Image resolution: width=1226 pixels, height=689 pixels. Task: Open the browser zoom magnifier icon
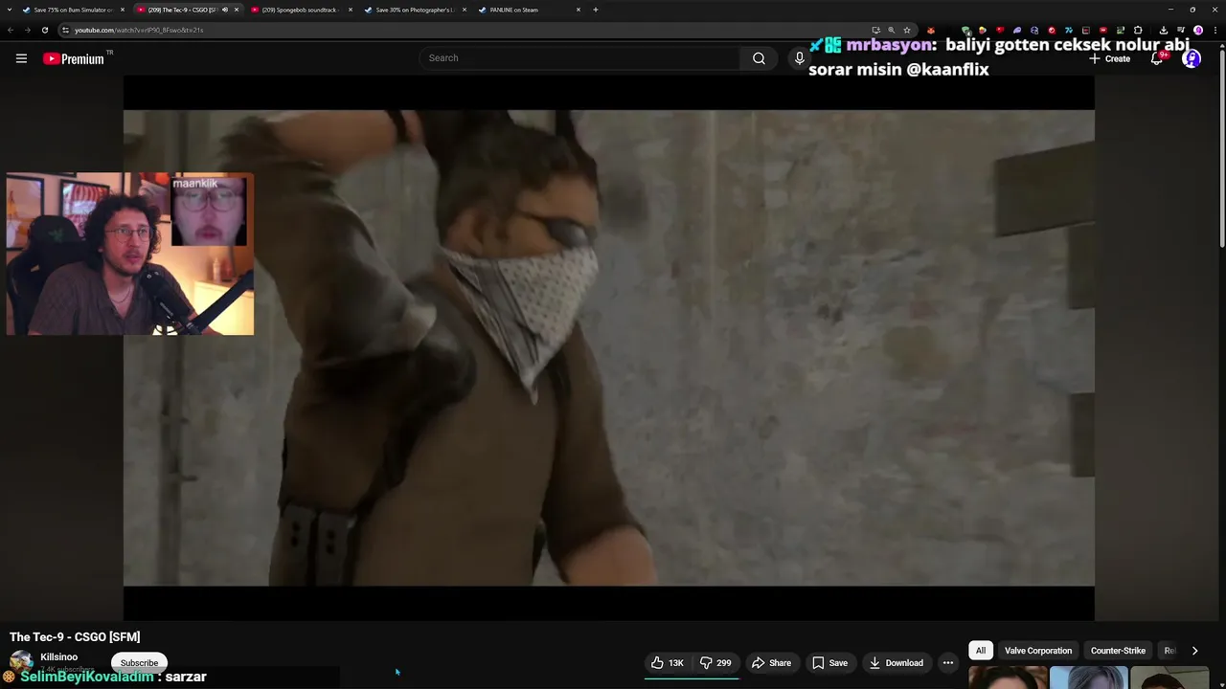pos(892,30)
